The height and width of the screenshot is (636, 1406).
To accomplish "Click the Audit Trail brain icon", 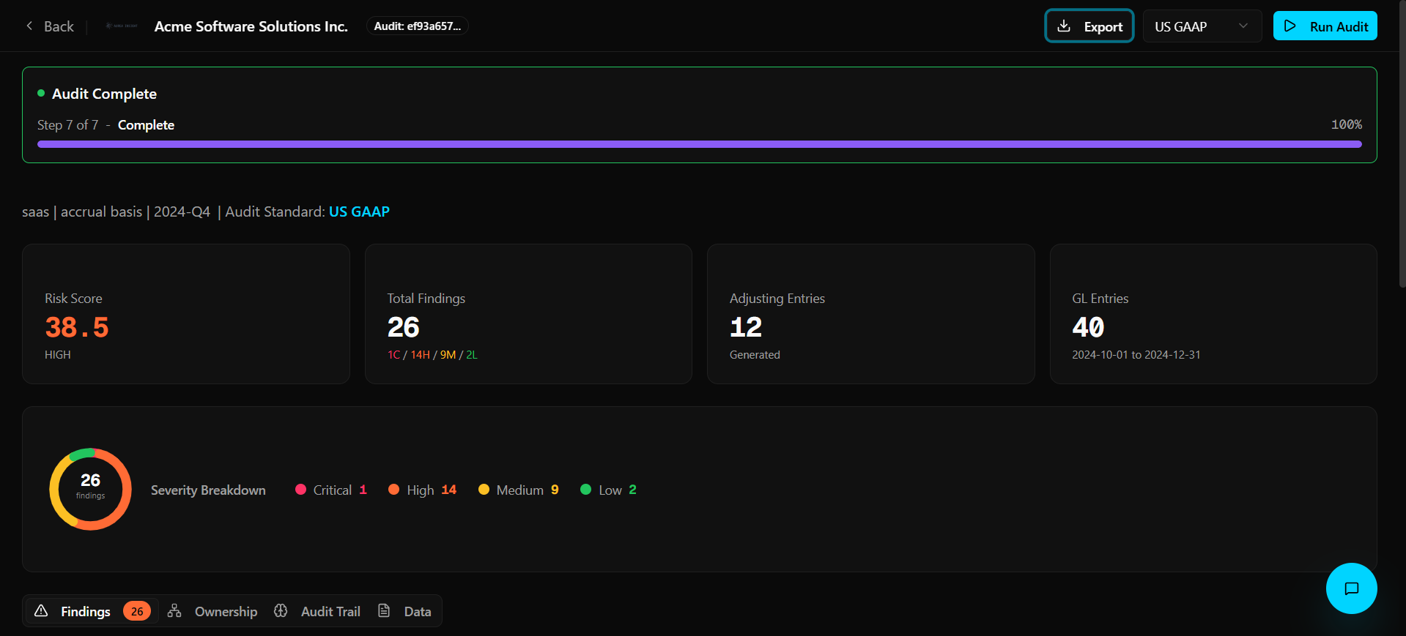I will pos(281,611).
